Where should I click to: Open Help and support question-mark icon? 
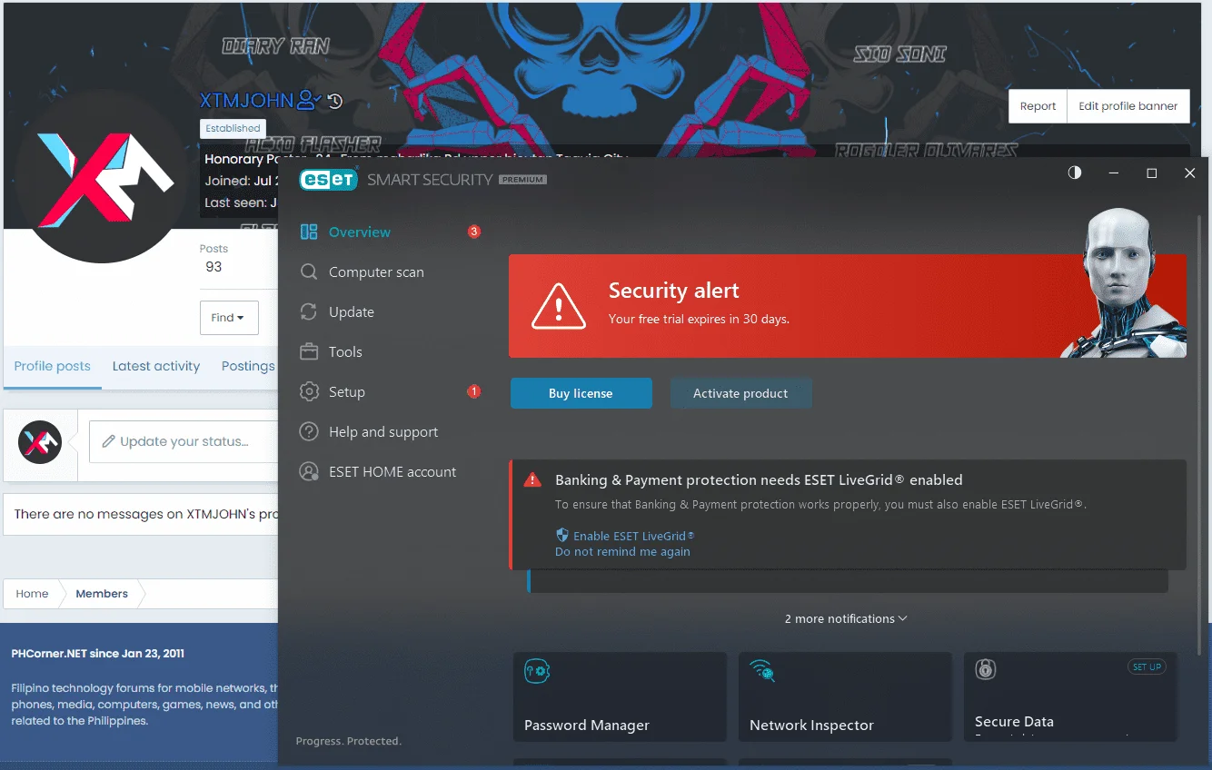click(309, 431)
